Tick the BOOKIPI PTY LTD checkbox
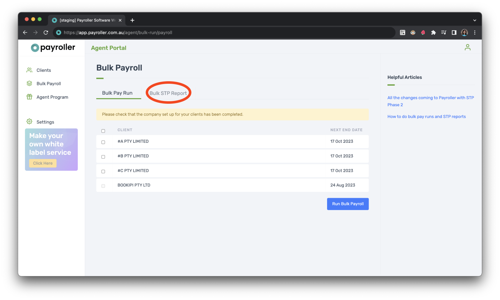The width and height of the screenshot is (500, 300). [x=103, y=186]
